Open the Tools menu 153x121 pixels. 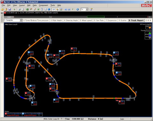(x=53, y=5)
